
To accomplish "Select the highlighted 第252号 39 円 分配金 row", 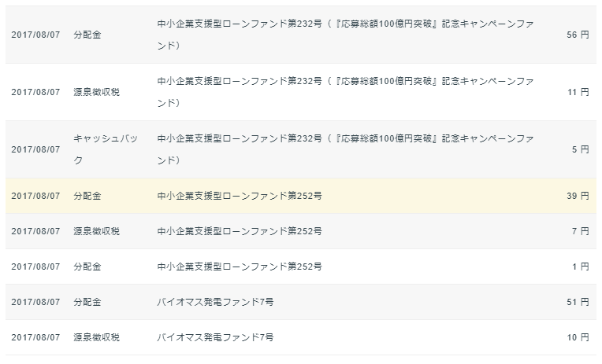I will 301,196.
